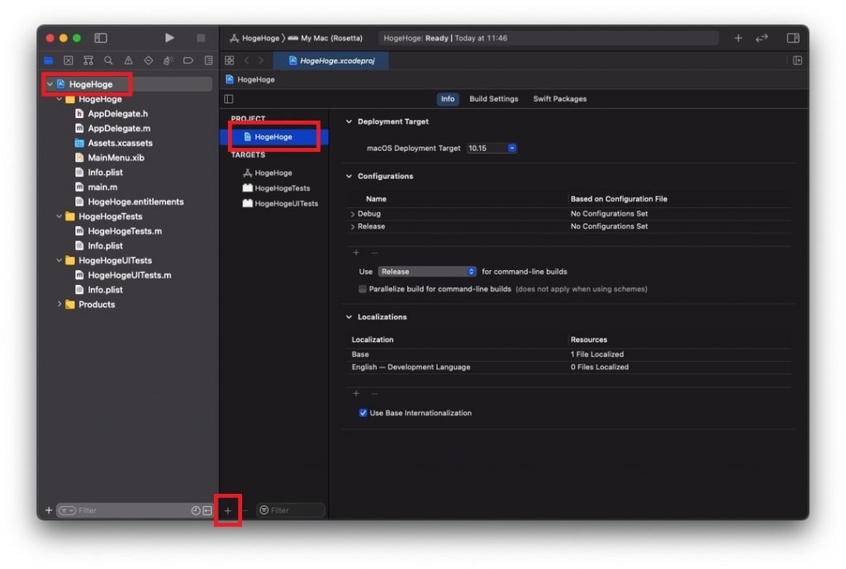Expand the Debug configuration row
This screenshot has height=569, width=846.
(x=352, y=214)
